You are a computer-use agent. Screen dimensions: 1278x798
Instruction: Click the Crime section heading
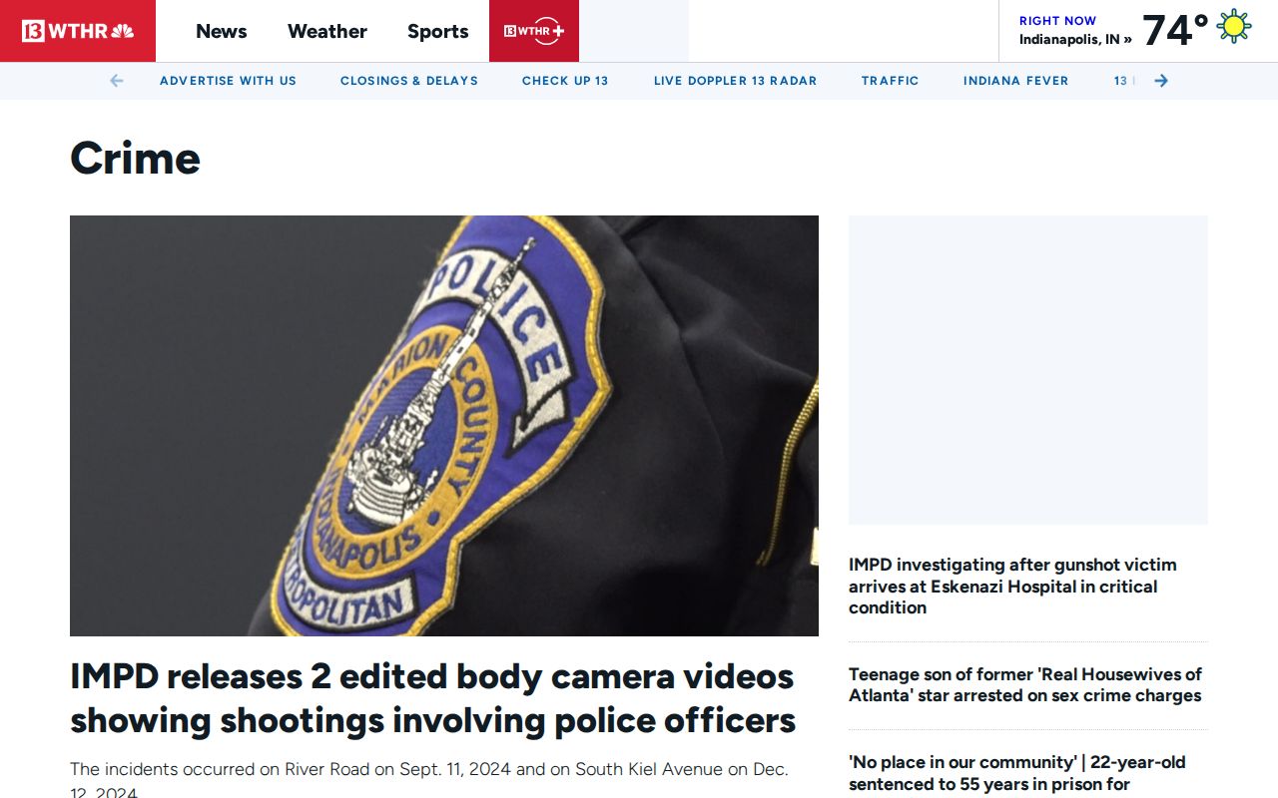click(x=135, y=158)
